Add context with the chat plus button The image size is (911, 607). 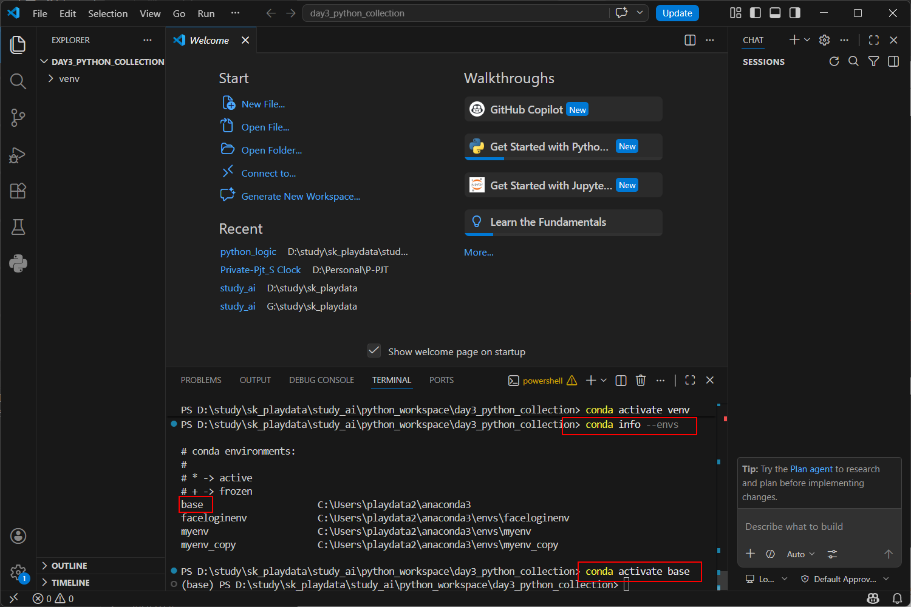tap(751, 554)
